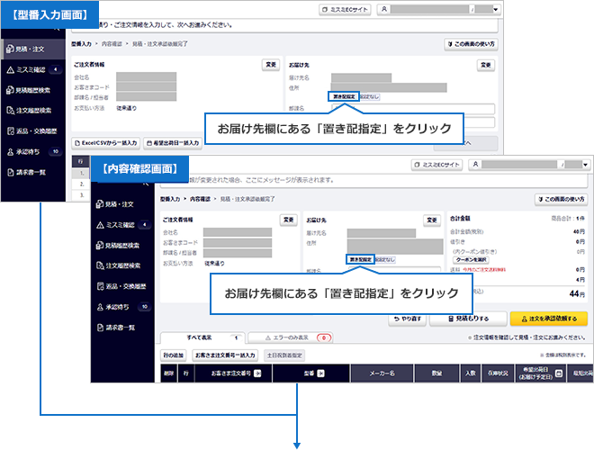Click the arrow icon beside お客さま注文番号 column header
The height and width of the screenshot is (450, 594).
(257, 373)
